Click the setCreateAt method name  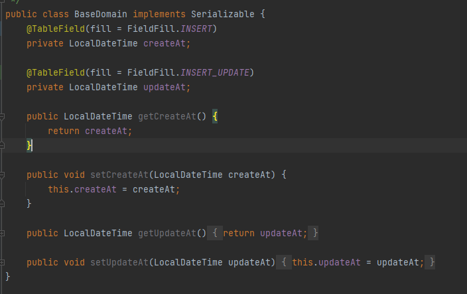(119, 175)
